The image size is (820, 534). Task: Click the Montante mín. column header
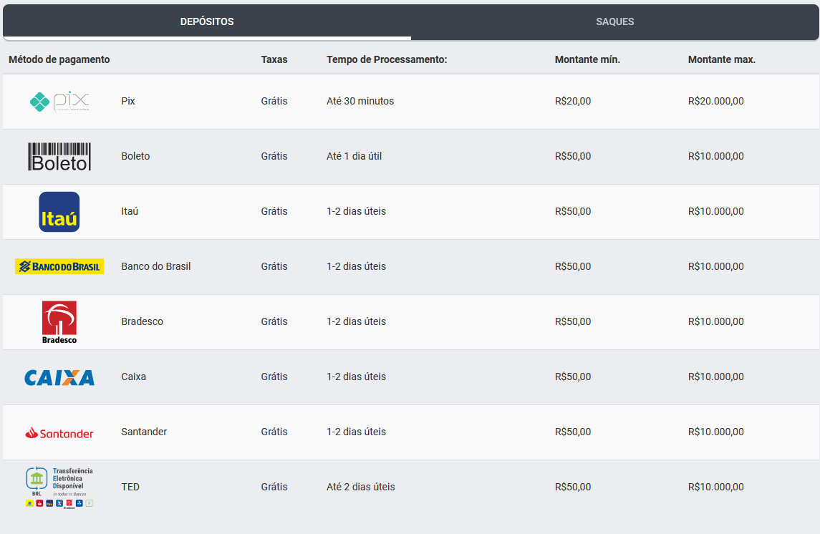point(587,59)
